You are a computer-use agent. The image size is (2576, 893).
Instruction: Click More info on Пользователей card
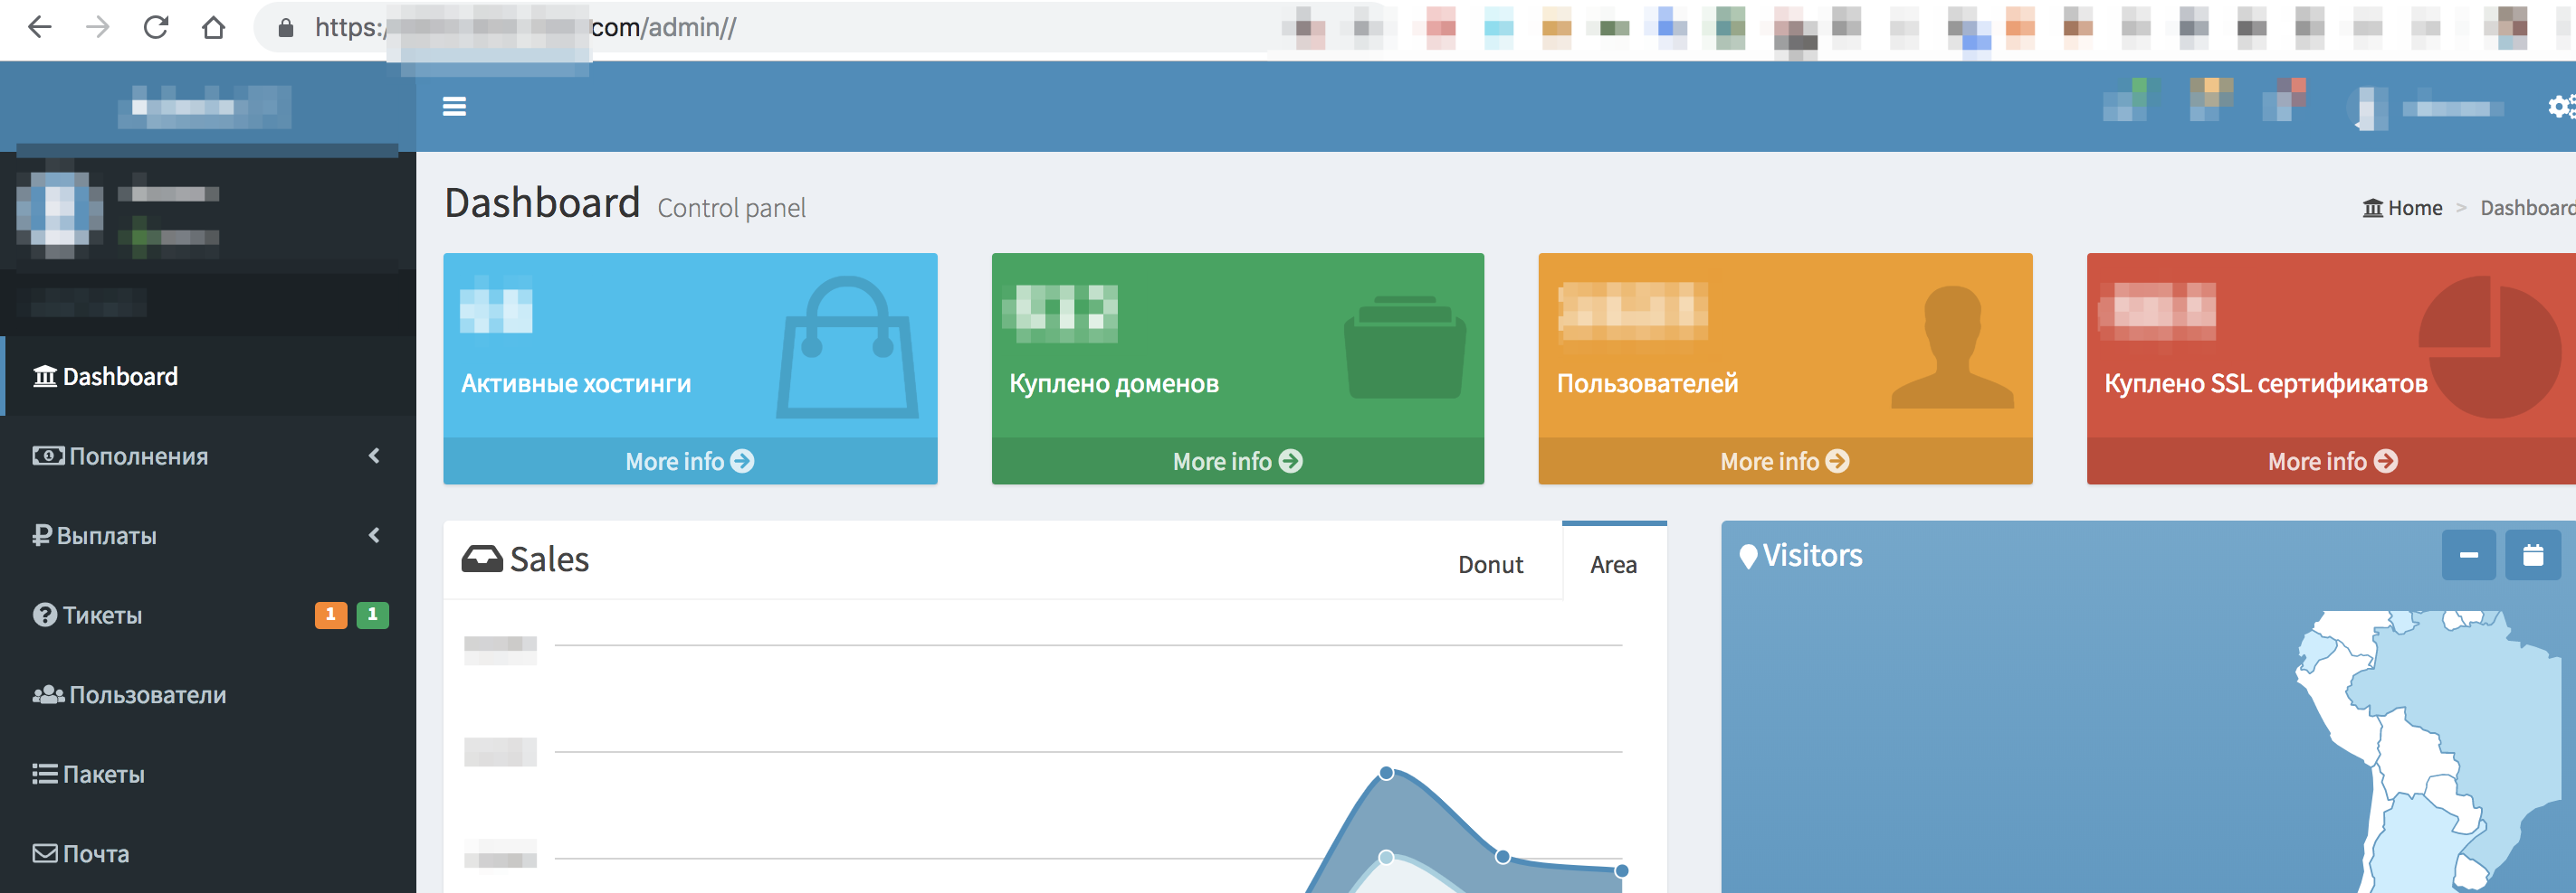[1785, 462]
